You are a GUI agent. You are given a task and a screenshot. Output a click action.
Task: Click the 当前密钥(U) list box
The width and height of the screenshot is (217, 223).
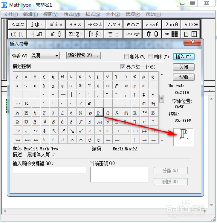[x=119, y=174]
